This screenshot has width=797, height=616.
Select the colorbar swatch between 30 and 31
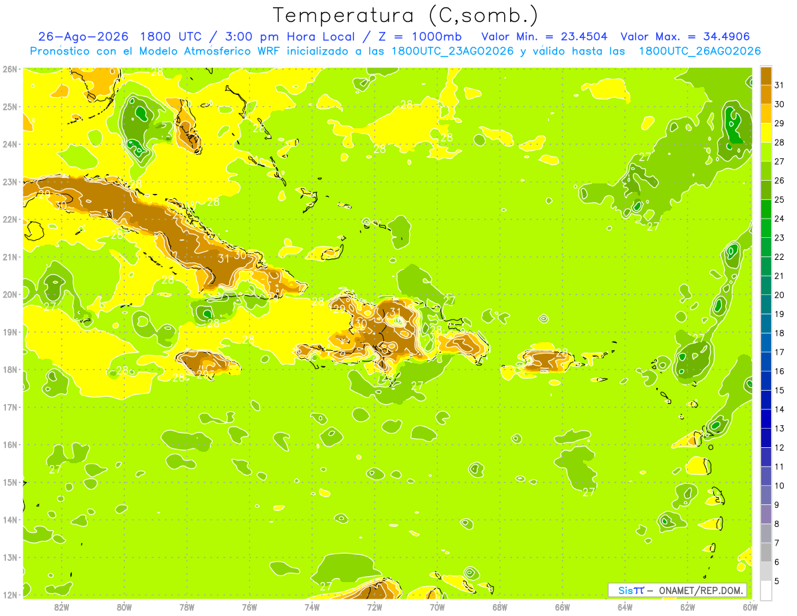pos(766,94)
